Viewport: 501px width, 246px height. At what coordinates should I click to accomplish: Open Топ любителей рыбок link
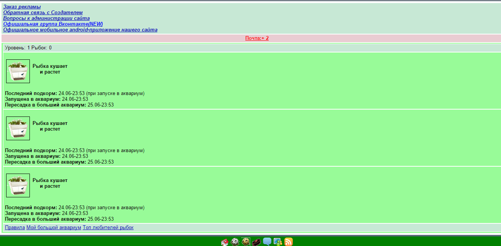(x=108, y=228)
